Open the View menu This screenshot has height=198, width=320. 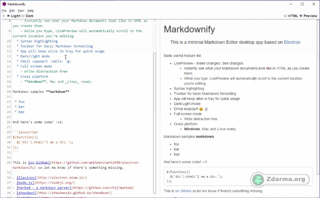(21, 11)
